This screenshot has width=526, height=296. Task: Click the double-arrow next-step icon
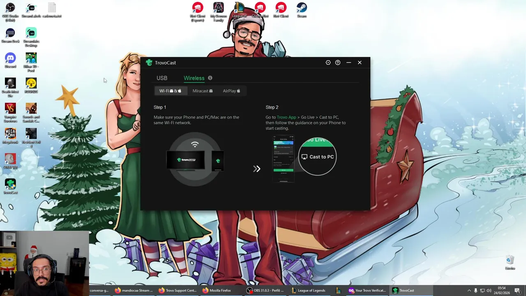click(257, 169)
